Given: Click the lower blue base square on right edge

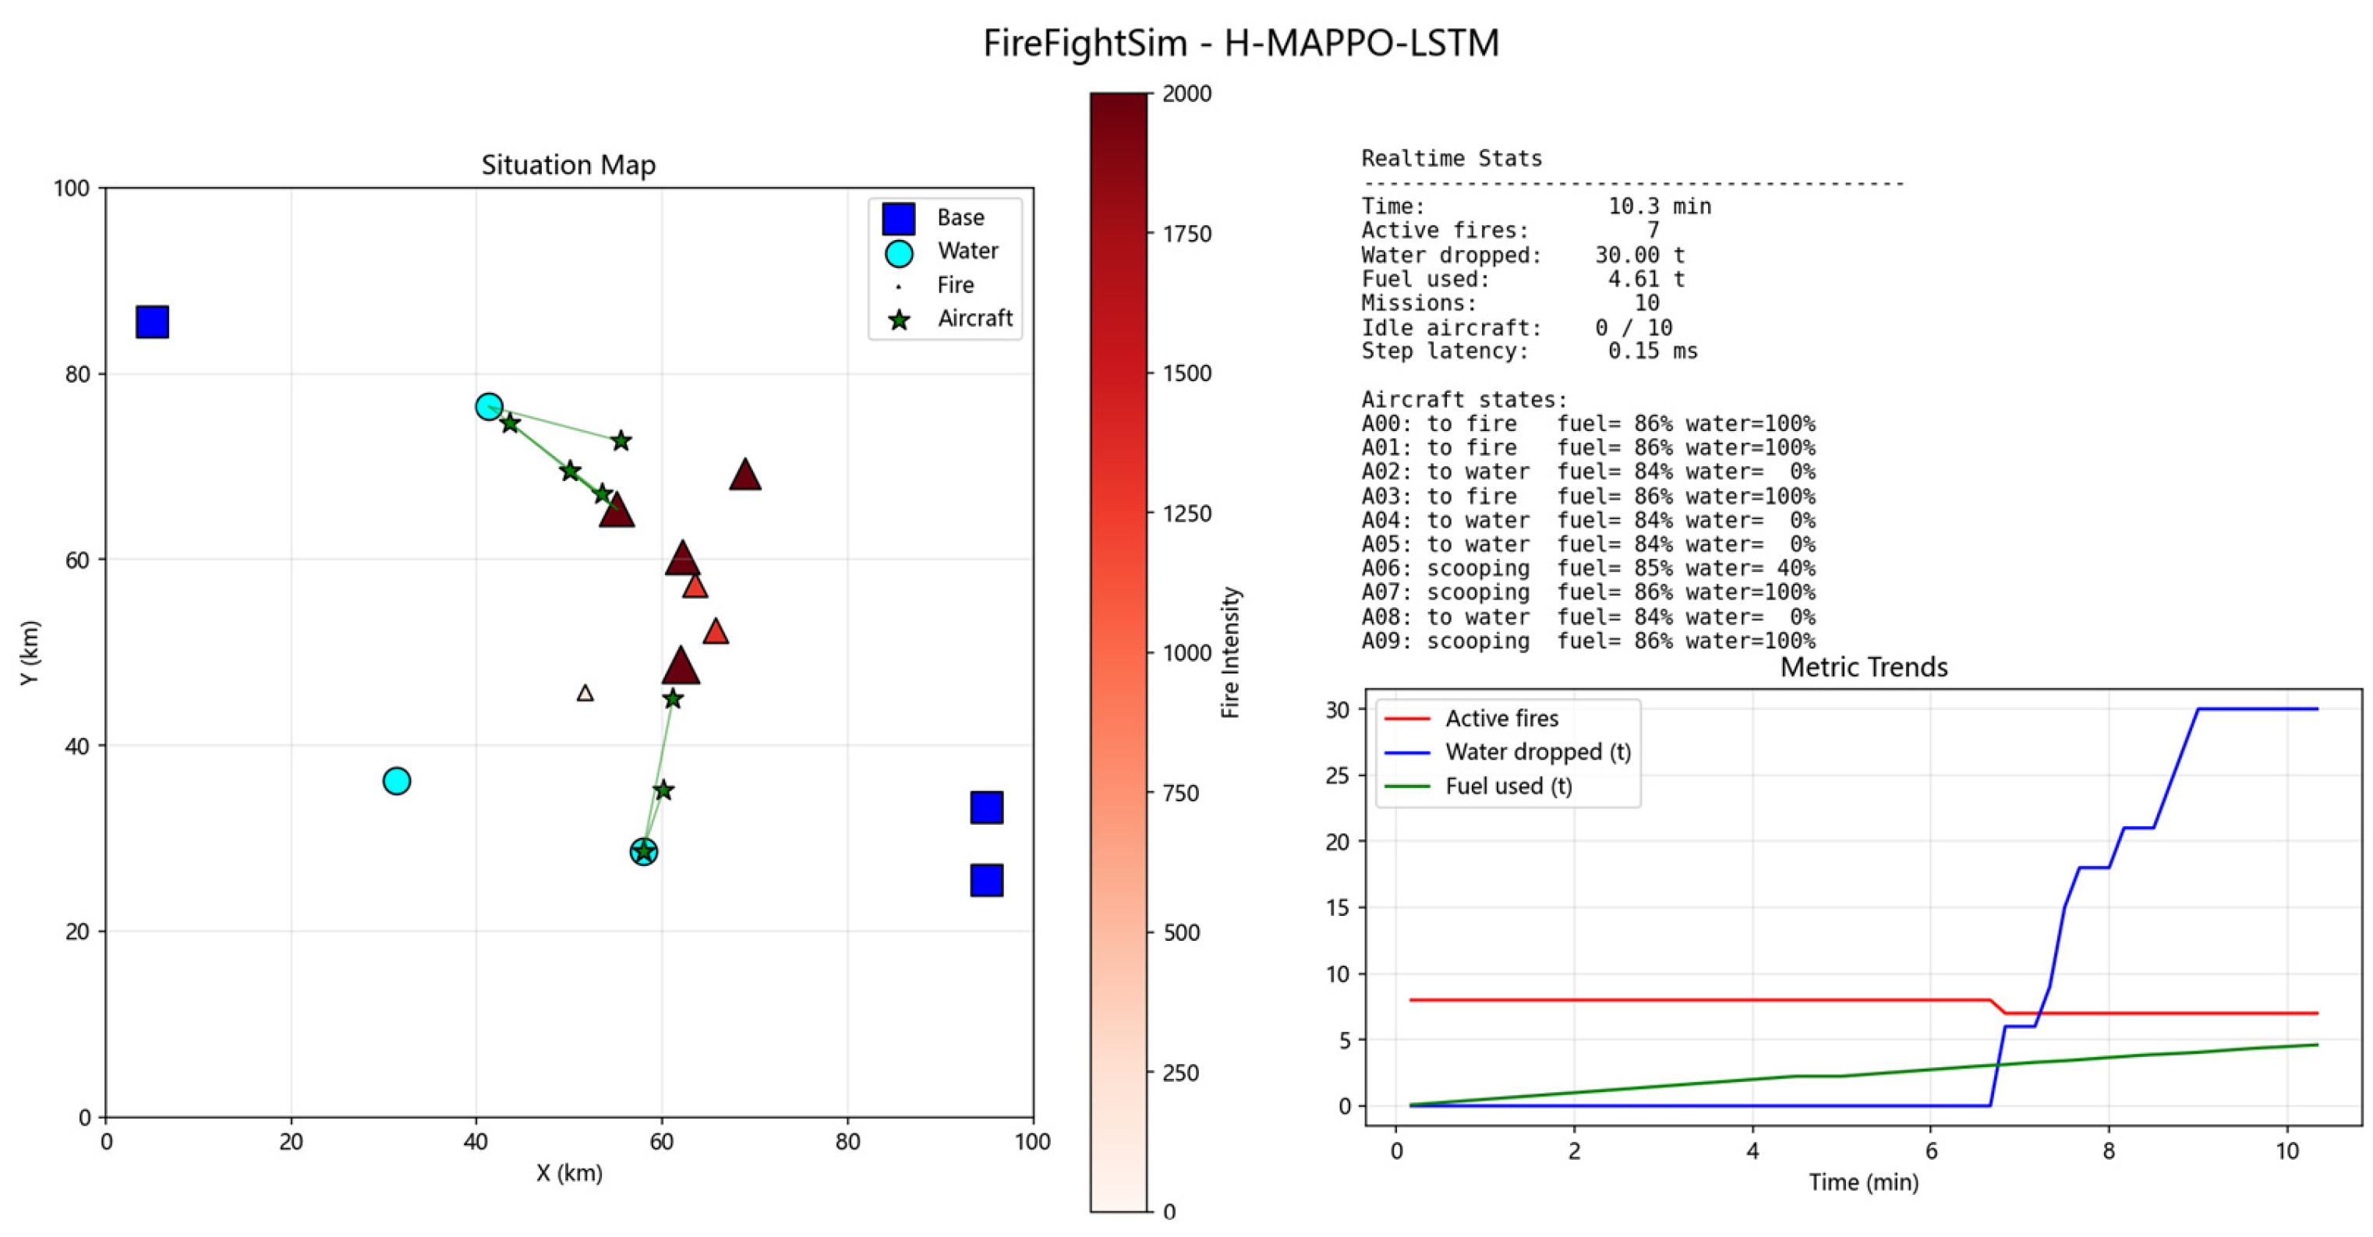Looking at the screenshot, I should (987, 880).
